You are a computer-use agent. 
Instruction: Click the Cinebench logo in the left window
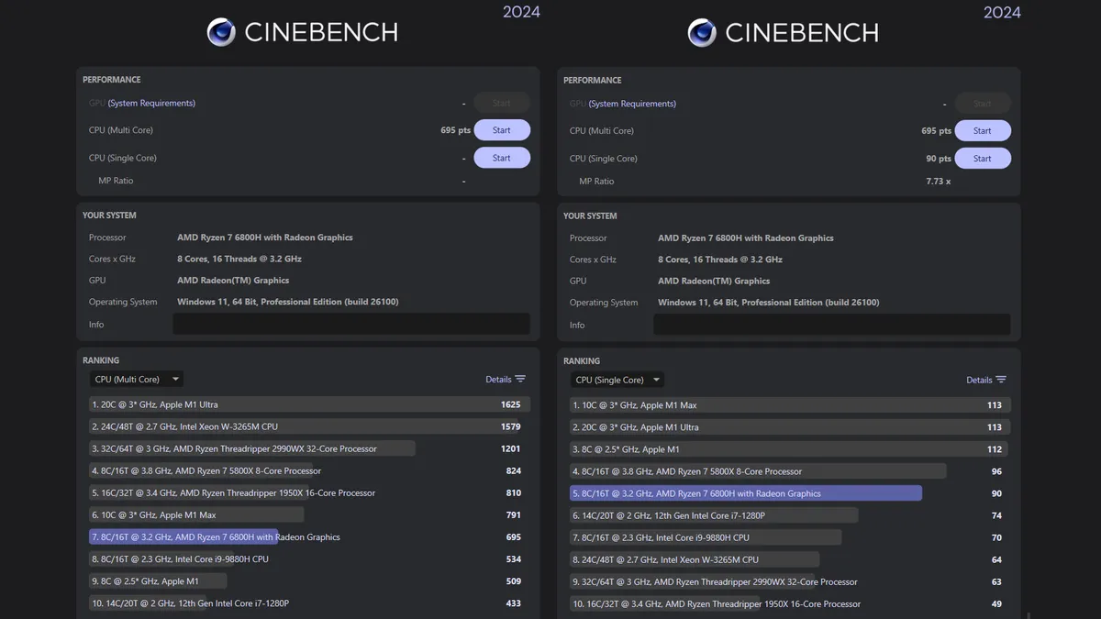[x=221, y=32]
